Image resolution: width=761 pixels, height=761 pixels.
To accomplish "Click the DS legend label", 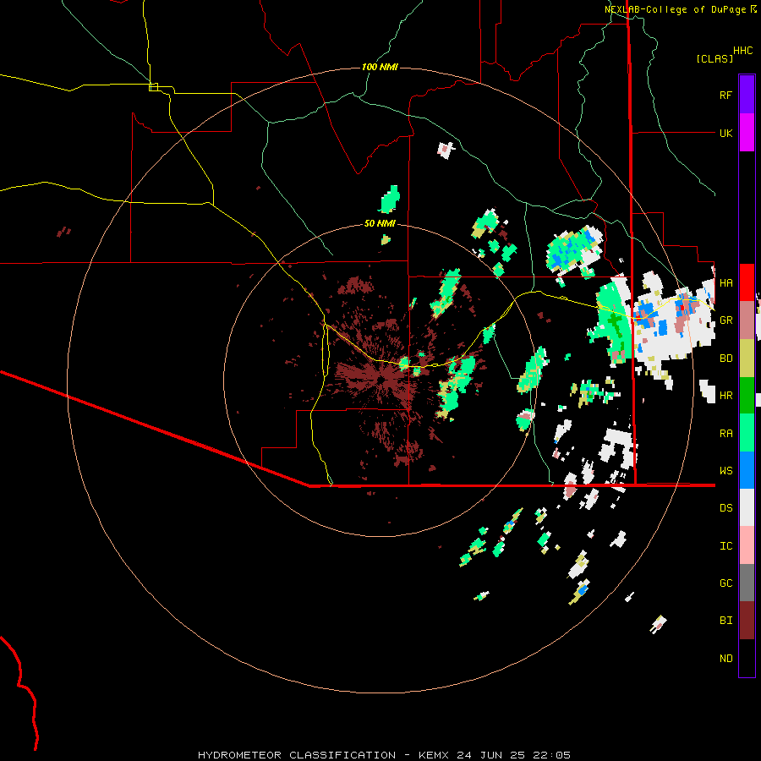I will (725, 508).
